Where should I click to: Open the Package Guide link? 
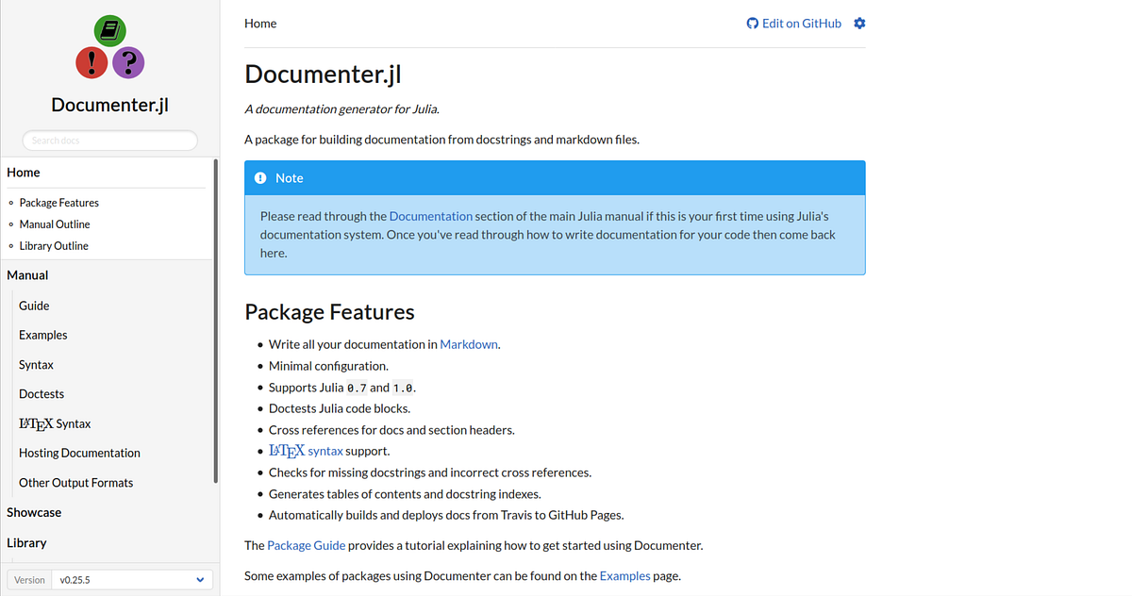pyautogui.click(x=306, y=545)
